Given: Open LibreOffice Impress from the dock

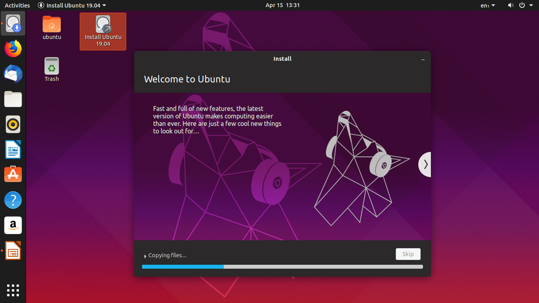Looking at the screenshot, I should click(13, 251).
